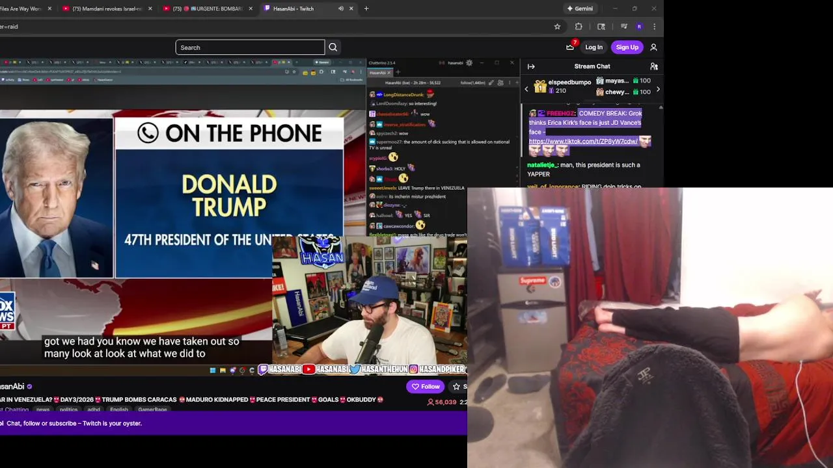Open the tiktok.com link in chat
Image resolution: width=833 pixels, height=468 pixels.
point(583,141)
